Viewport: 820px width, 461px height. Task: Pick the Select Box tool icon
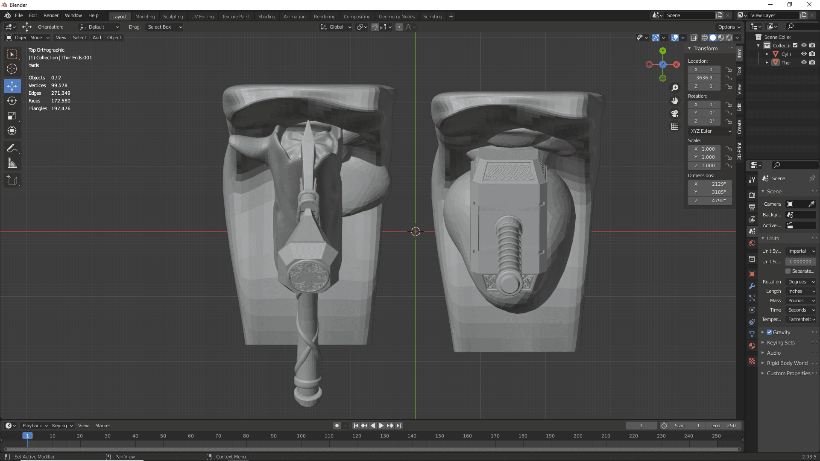12,54
